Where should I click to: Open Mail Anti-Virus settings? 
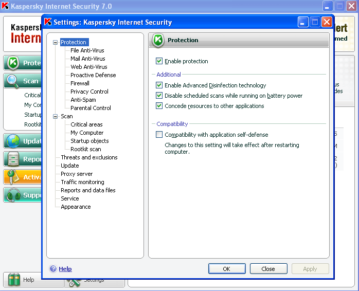[x=87, y=59]
